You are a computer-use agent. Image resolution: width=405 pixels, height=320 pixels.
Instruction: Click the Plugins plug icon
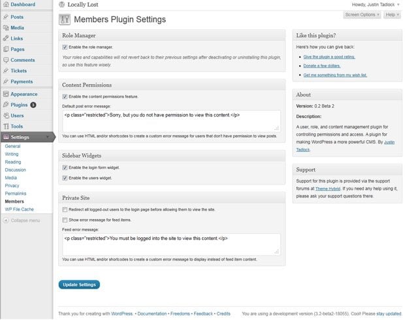pos(5,104)
